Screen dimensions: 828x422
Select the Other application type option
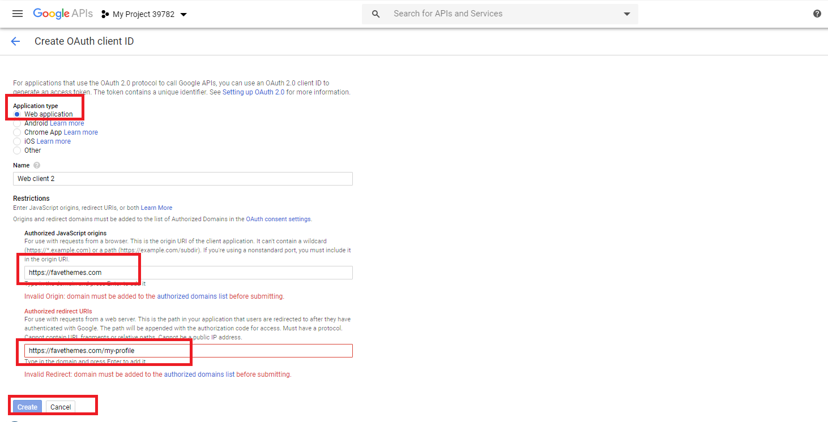tap(17, 150)
